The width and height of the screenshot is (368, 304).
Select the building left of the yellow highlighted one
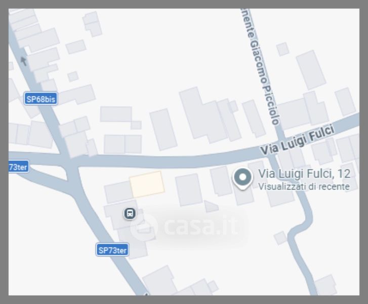118,193
